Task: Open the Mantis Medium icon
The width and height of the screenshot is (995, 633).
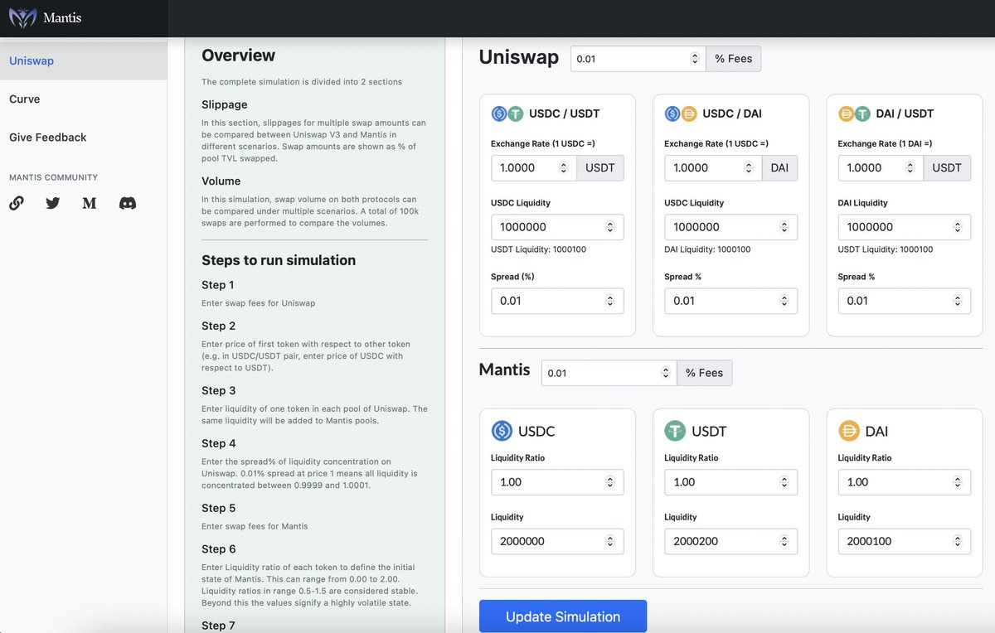Action: (90, 203)
